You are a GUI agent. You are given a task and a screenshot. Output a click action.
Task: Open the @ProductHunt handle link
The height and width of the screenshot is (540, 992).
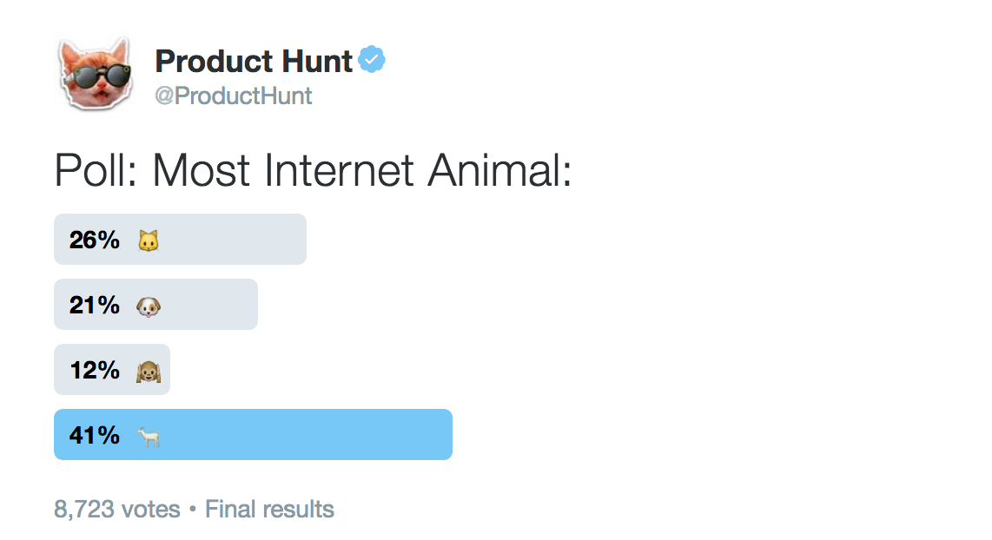coord(234,96)
